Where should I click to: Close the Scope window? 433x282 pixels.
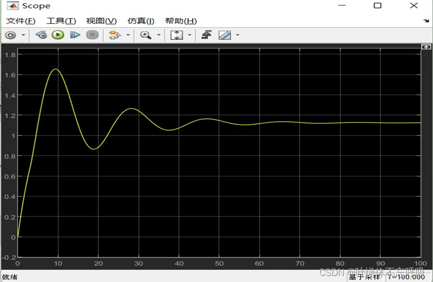coord(413,5)
